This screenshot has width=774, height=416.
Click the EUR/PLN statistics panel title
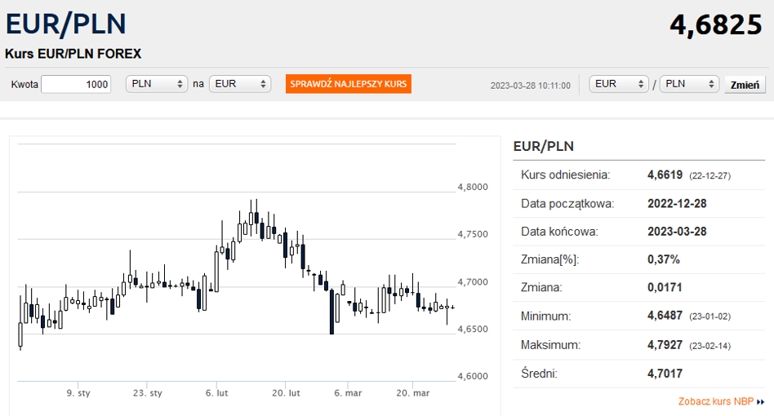(x=544, y=146)
